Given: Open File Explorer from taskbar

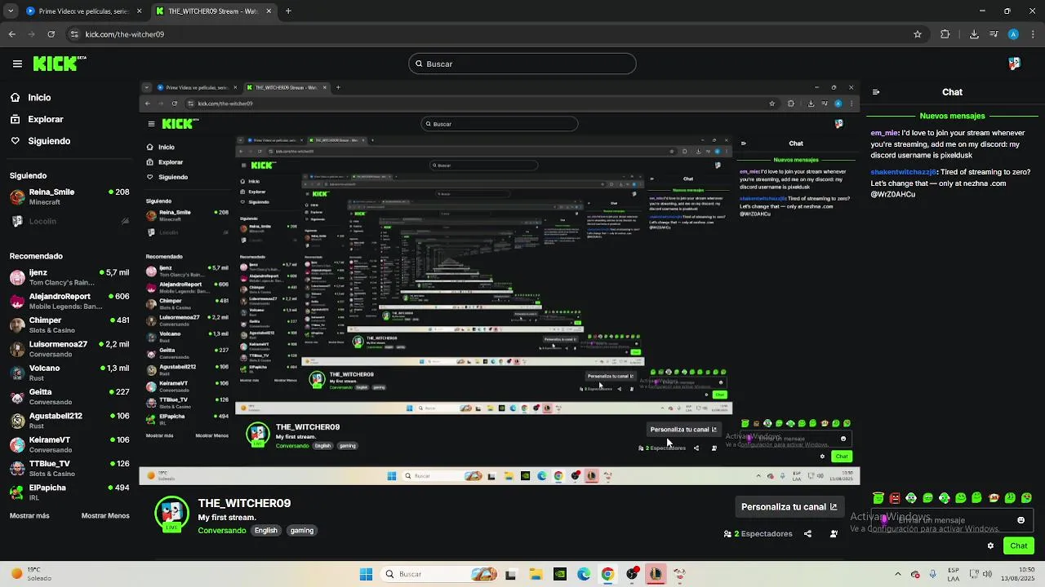Looking at the screenshot, I should tap(536, 574).
